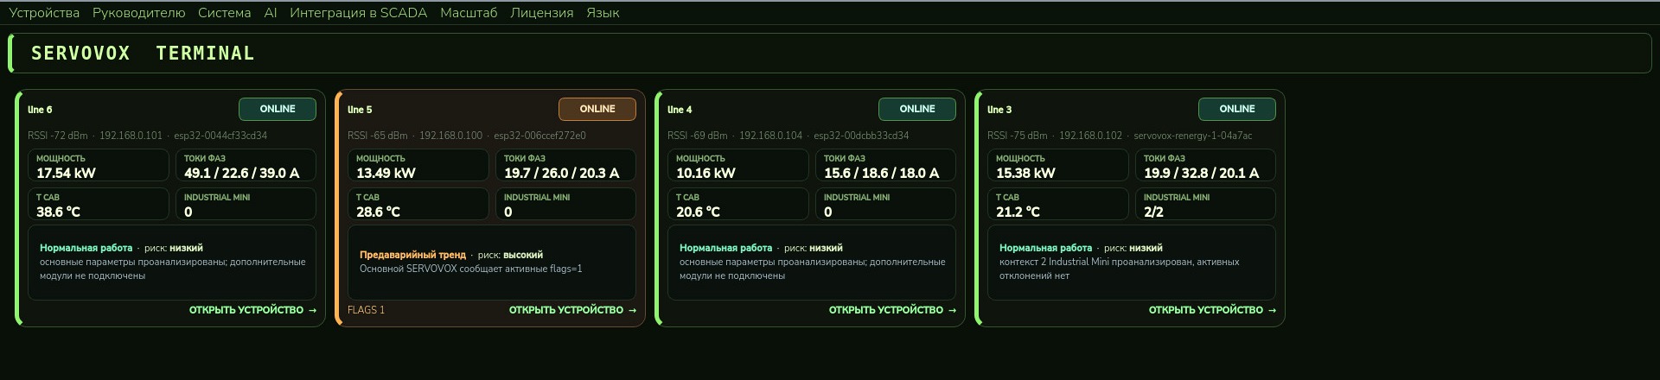Click the 17.54 kW power value
1660x380 pixels.
point(66,173)
